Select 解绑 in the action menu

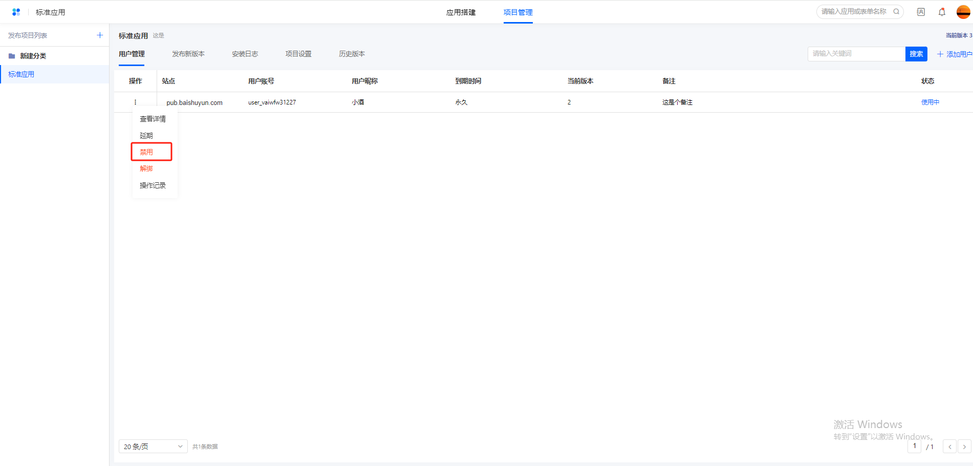click(146, 168)
